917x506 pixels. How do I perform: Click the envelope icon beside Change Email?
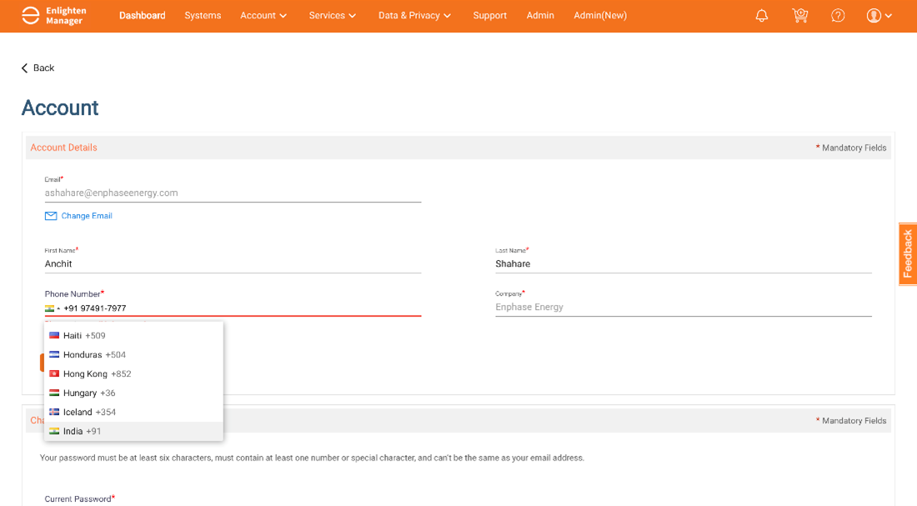(x=51, y=216)
